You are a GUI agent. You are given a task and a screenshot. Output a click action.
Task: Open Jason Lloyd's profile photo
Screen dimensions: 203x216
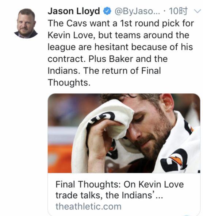[x=26, y=23]
